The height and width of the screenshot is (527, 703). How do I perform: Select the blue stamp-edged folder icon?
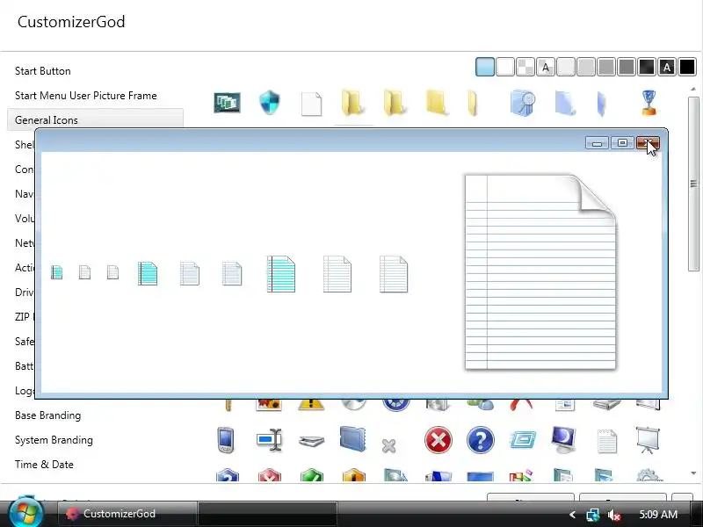click(x=353, y=438)
